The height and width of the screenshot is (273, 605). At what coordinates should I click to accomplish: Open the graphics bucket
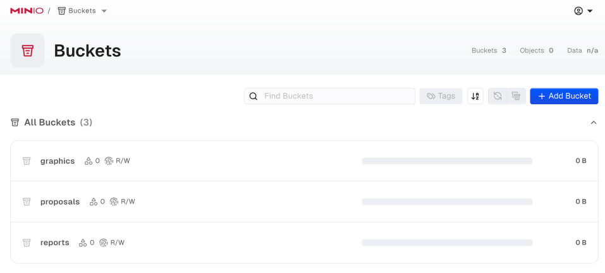58,161
